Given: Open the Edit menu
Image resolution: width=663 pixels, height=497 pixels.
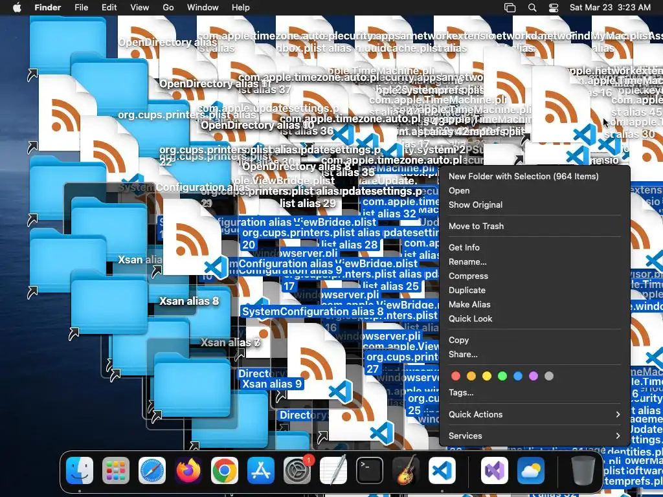Looking at the screenshot, I should [x=109, y=8].
